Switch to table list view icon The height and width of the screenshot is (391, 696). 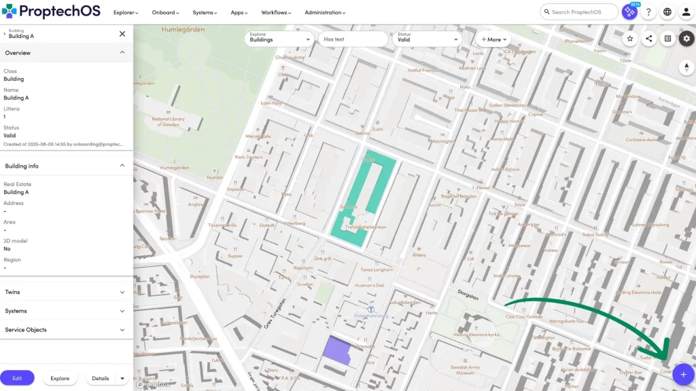pos(668,39)
